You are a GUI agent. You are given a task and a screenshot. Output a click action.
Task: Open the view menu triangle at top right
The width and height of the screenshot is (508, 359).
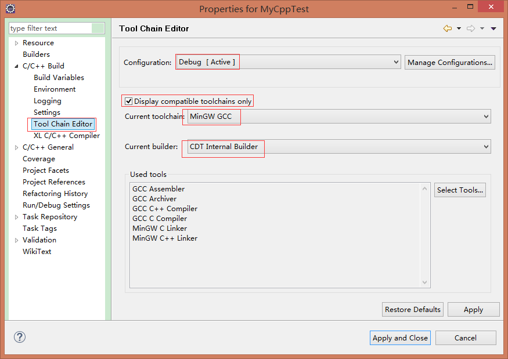[x=493, y=28]
